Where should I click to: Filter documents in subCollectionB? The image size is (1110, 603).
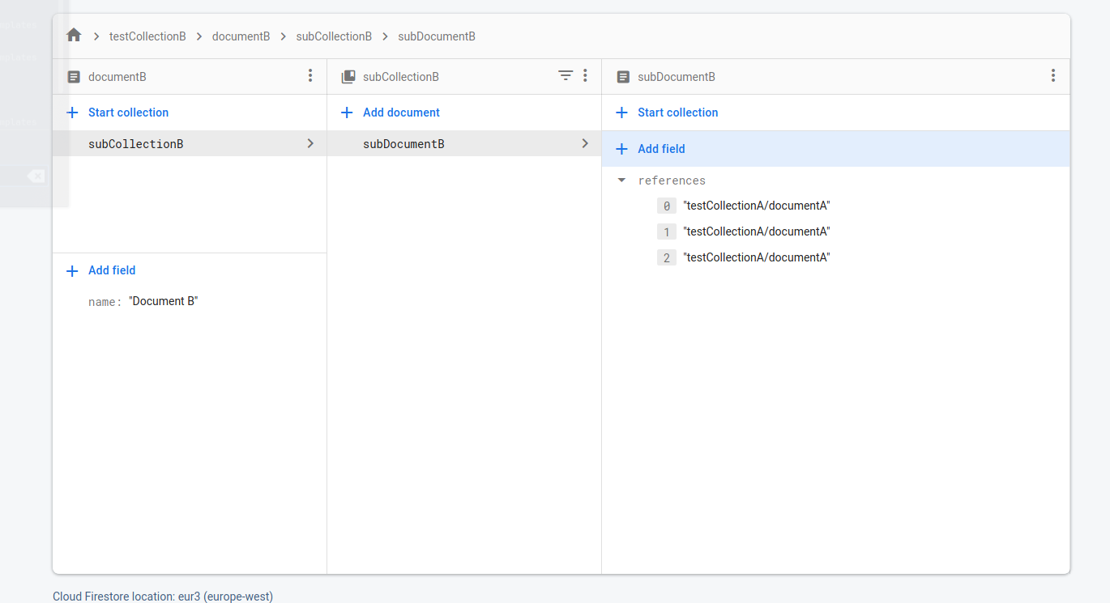click(x=566, y=76)
